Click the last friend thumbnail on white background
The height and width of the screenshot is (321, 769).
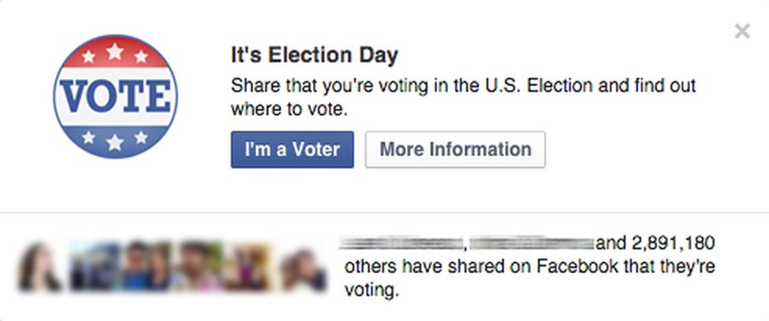pyautogui.click(x=303, y=269)
